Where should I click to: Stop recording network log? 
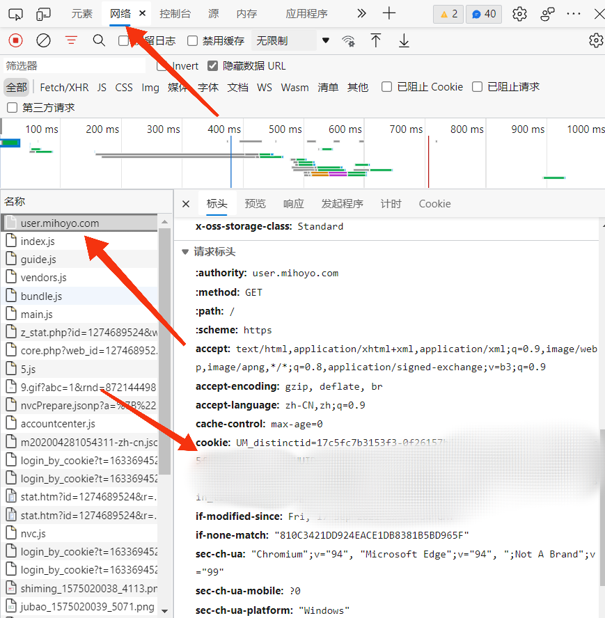[16, 40]
